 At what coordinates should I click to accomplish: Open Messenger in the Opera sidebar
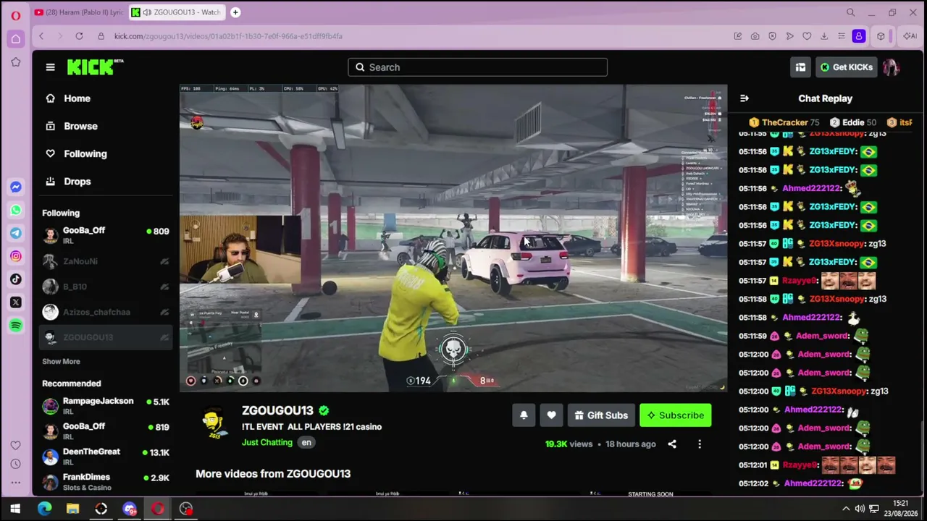click(x=15, y=187)
